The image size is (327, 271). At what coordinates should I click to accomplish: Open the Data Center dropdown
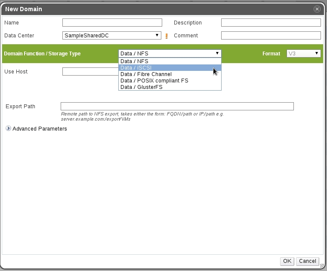point(112,36)
